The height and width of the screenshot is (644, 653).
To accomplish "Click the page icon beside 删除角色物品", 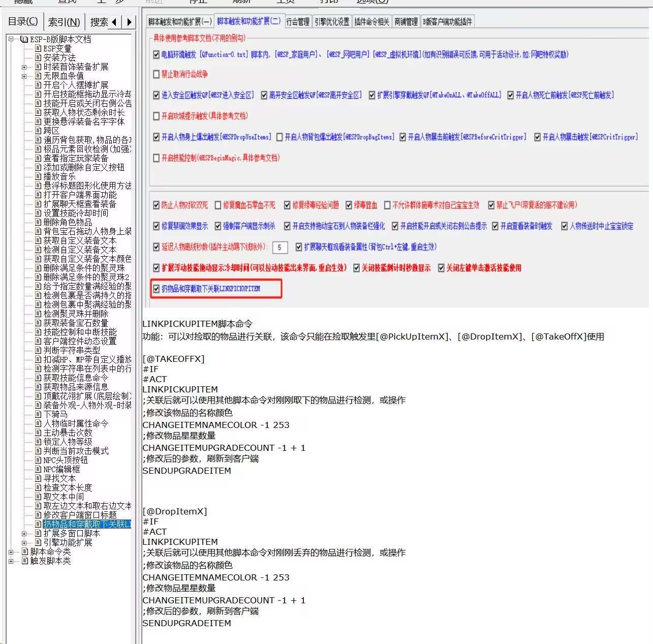I will (38, 222).
